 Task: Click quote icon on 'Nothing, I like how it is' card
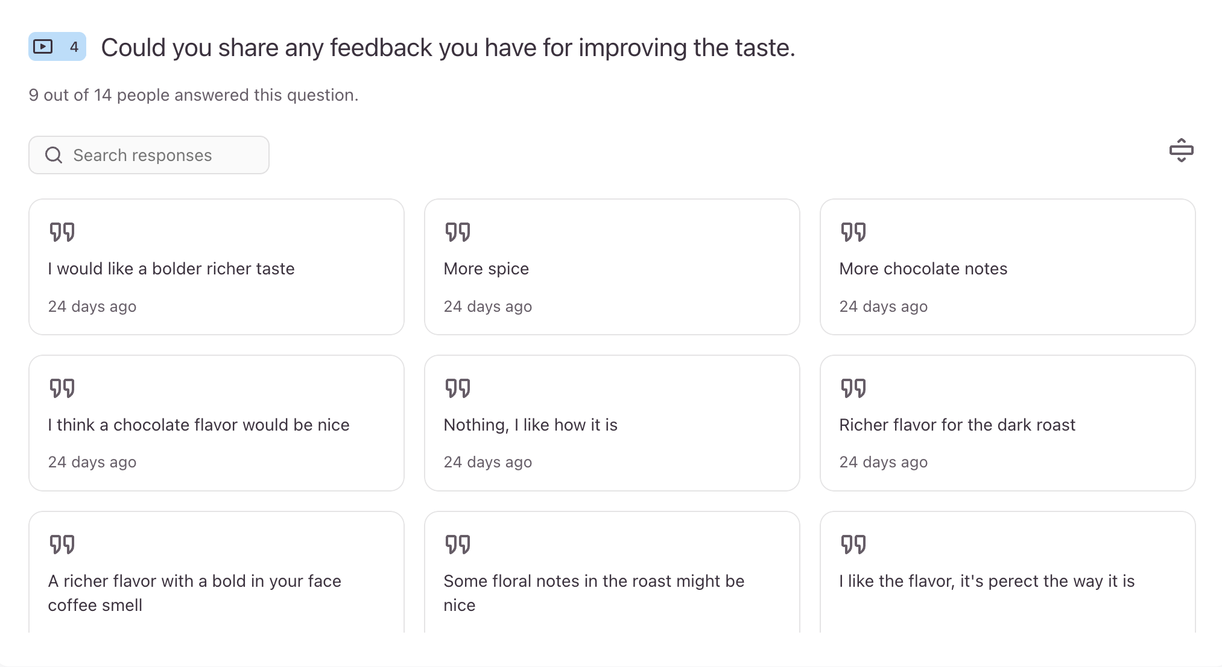pos(457,388)
